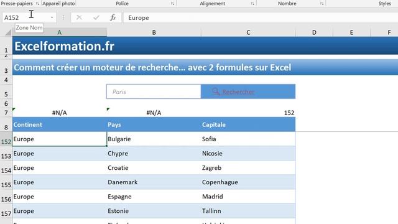Select column E header
The image size is (398, 224).
[351, 32]
